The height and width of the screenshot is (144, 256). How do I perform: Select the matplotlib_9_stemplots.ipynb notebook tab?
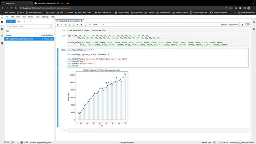click(x=69, y=21)
